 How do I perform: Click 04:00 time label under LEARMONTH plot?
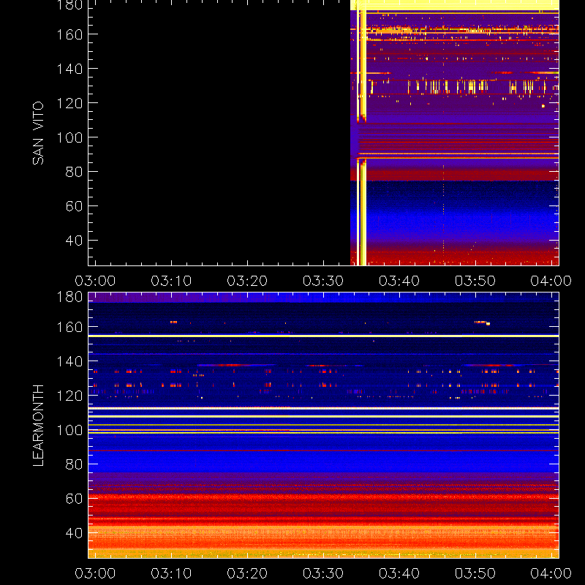coord(551,573)
